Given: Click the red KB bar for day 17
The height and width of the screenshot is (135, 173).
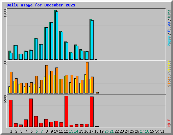Looking at the screenshot, I should [92, 112].
